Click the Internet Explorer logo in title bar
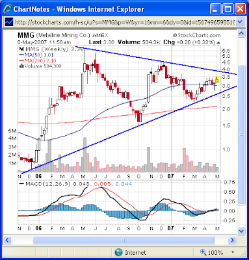Screen dimensions: 249x260 click(x=8, y=9)
